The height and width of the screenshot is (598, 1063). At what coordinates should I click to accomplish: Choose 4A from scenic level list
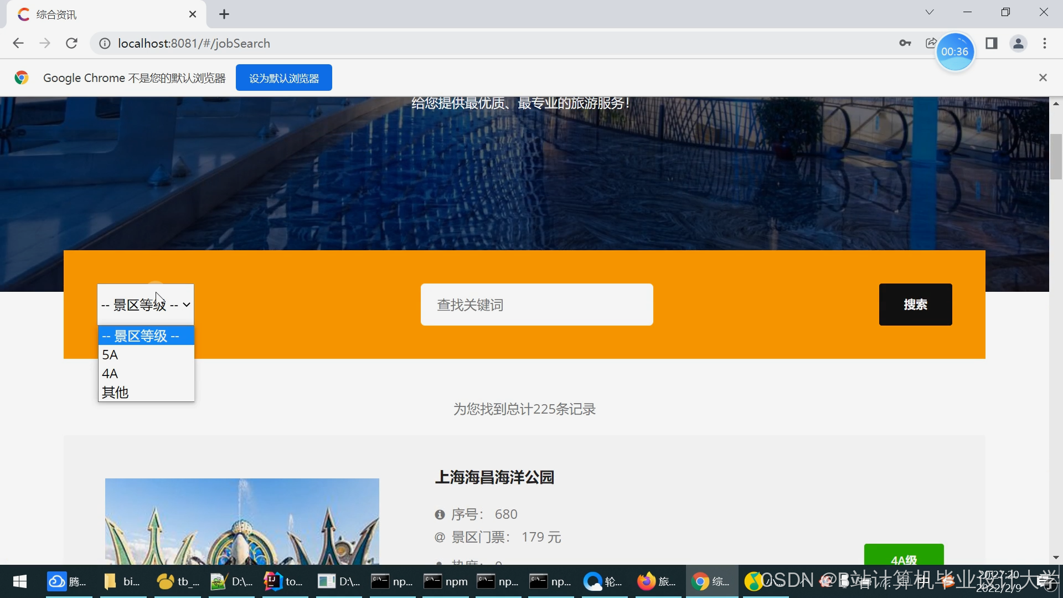[x=146, y=374]
